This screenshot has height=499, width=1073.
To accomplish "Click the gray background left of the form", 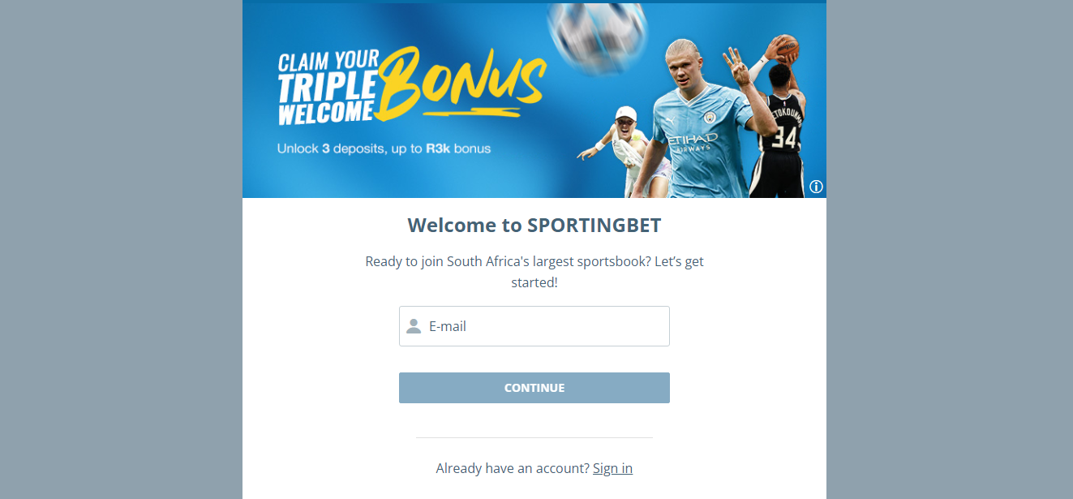I will tap(122, 249).
